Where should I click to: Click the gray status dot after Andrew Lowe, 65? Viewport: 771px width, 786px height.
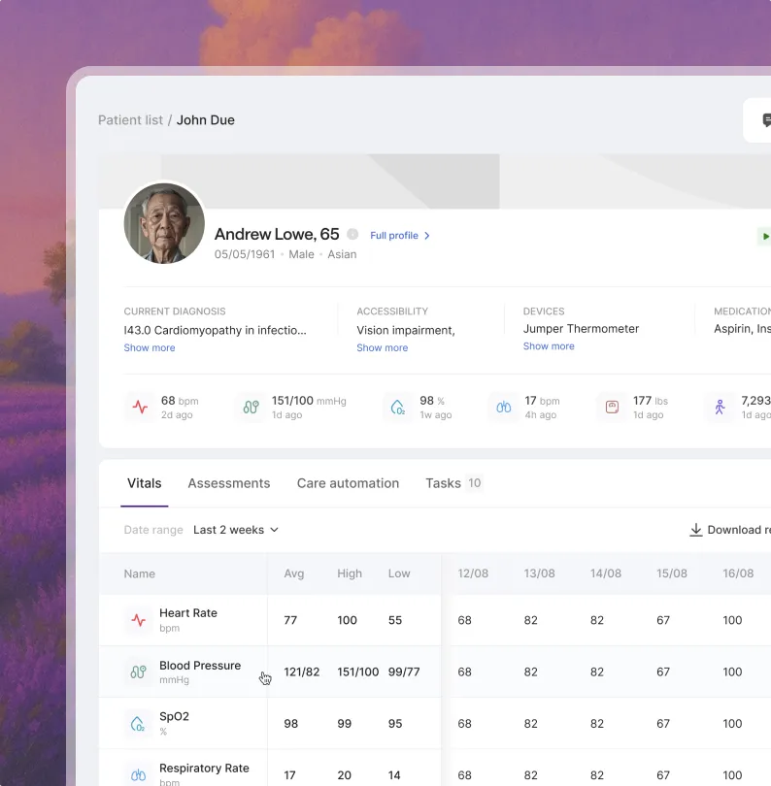pos(352,234)
